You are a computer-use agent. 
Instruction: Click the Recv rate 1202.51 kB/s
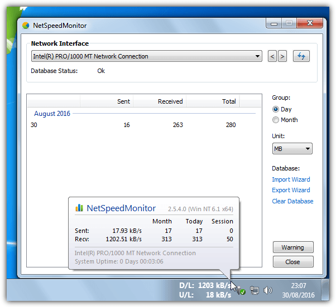tap(124, 239)
